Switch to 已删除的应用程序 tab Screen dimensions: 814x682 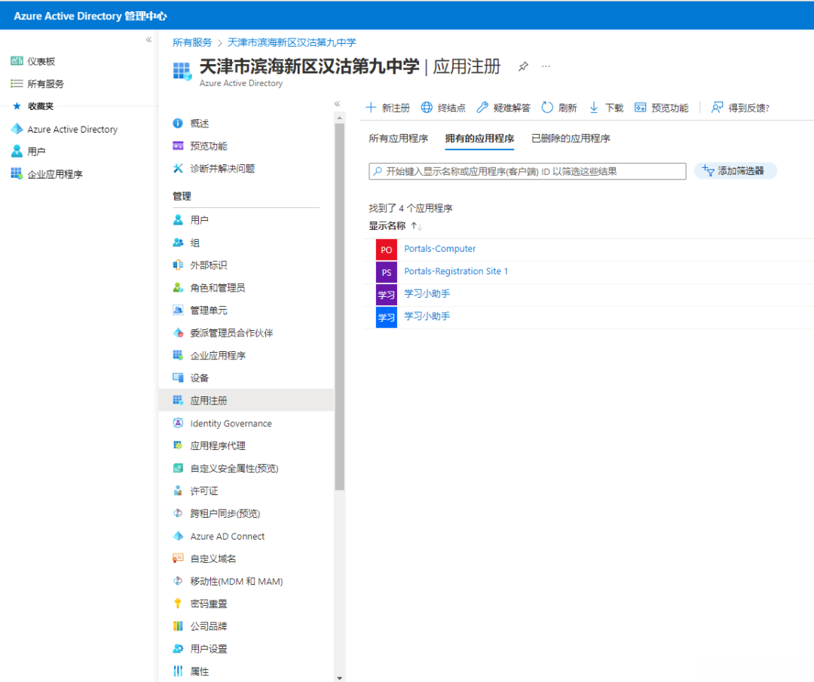point(571,139)
